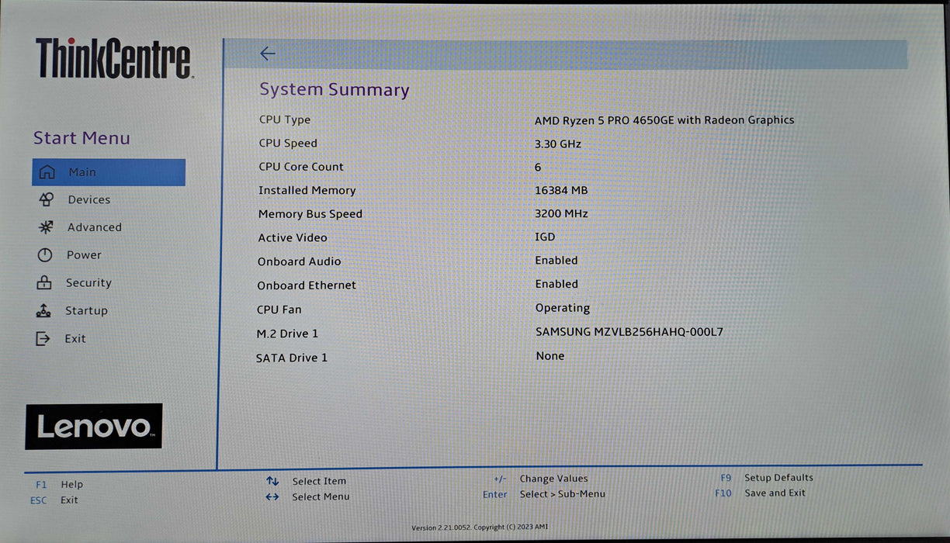Select SAMSUNG MZVLB256HAHQ-000L7 value
Image resolution: width=950 pixels, height=543 pixels.
click(x=629, y=332)
